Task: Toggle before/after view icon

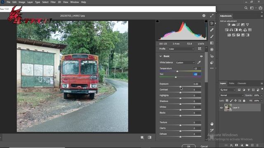Action: (149, 137)
